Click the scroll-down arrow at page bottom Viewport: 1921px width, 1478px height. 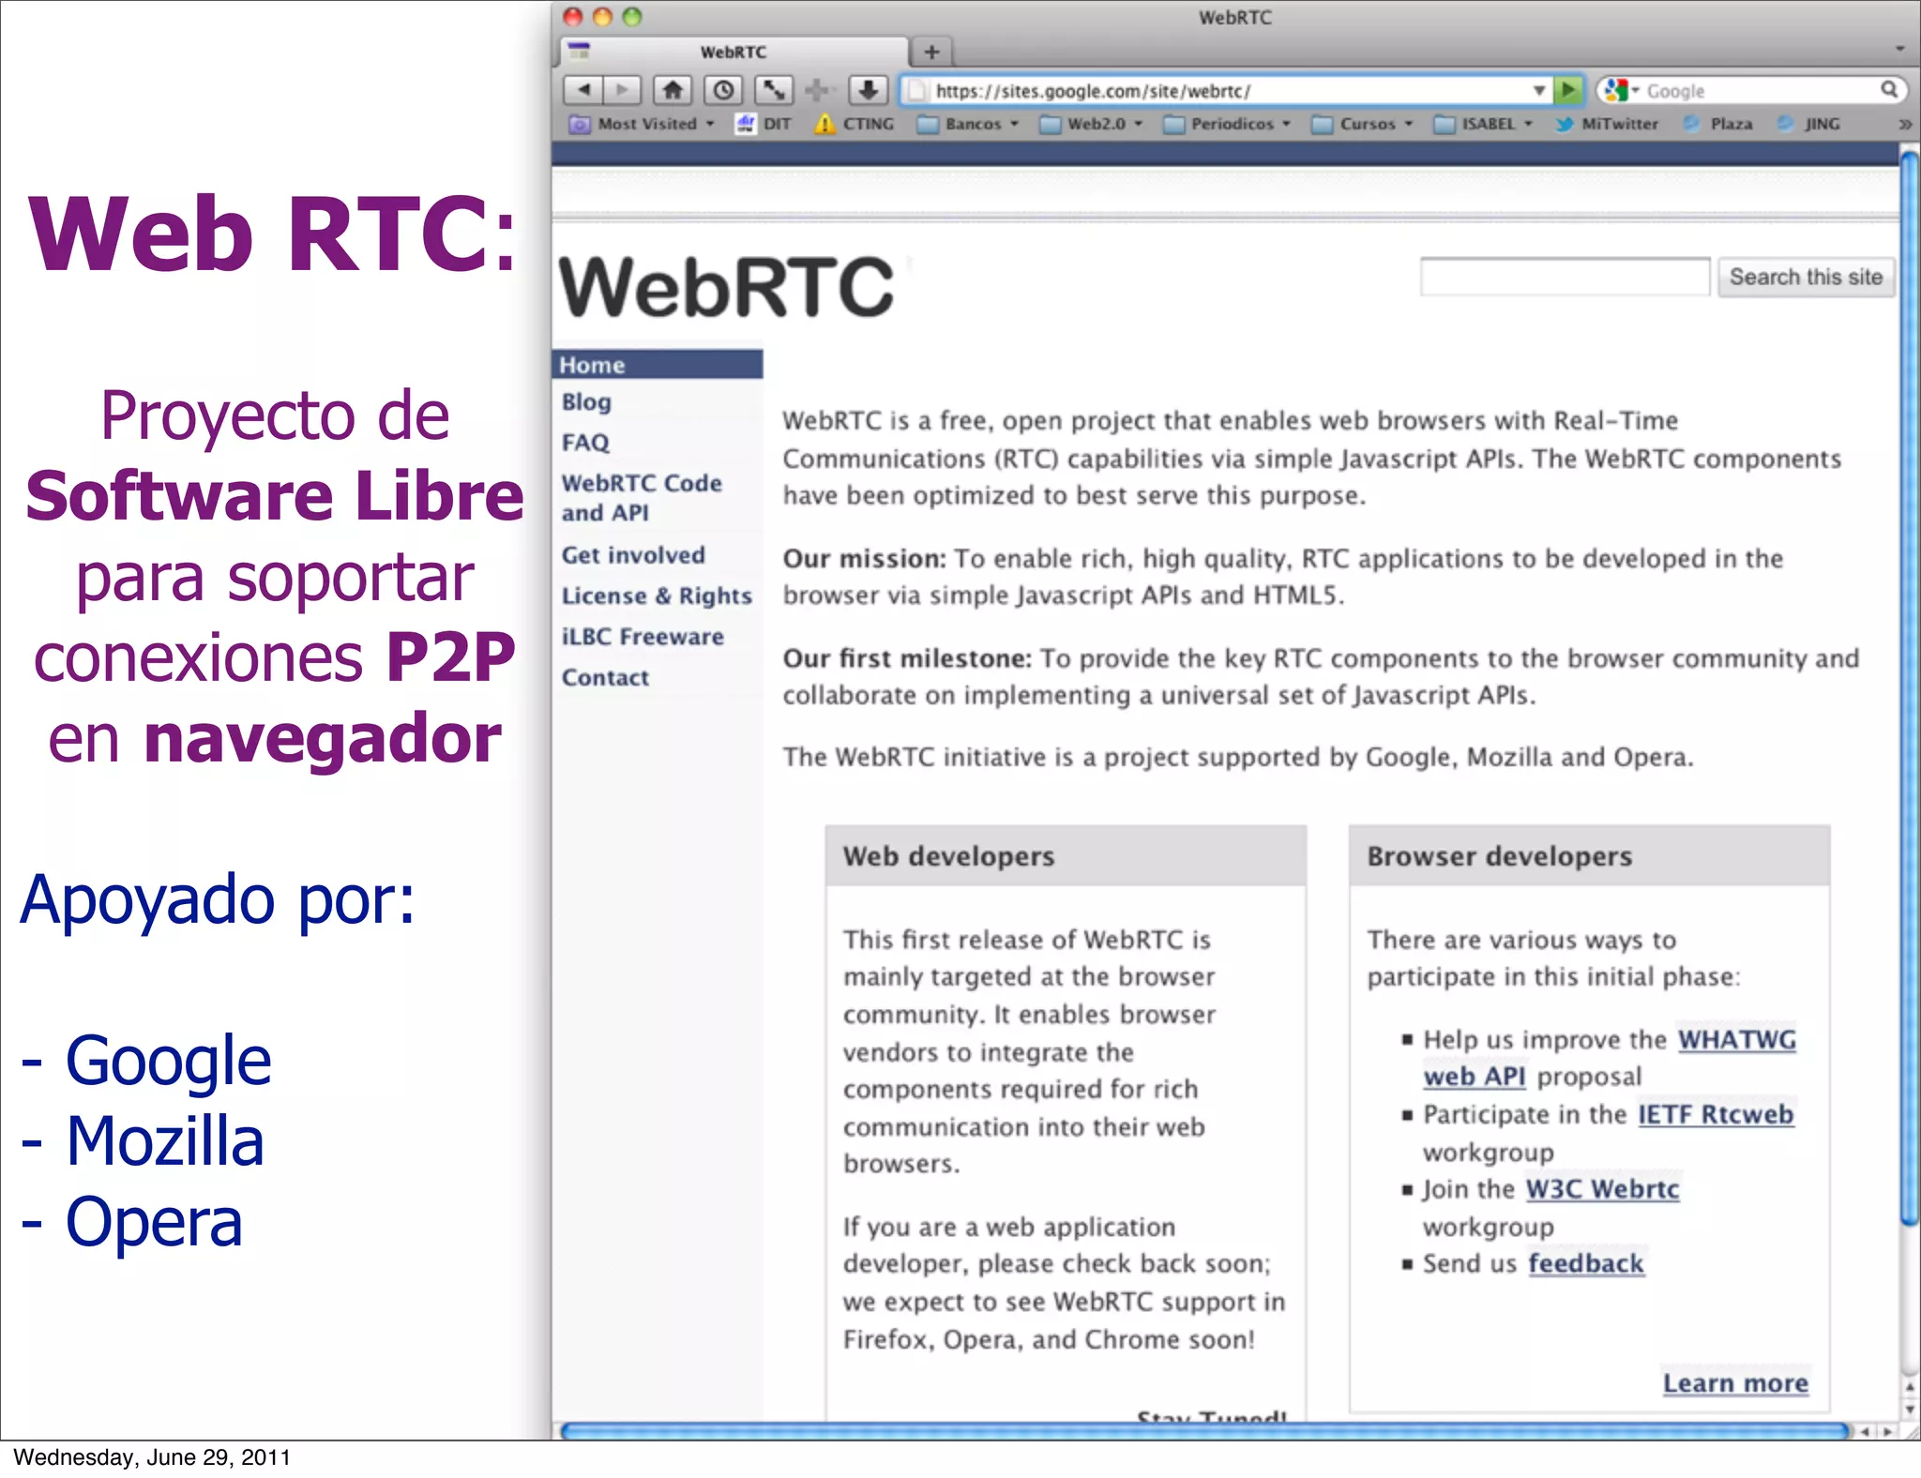pos(1909,1410)
